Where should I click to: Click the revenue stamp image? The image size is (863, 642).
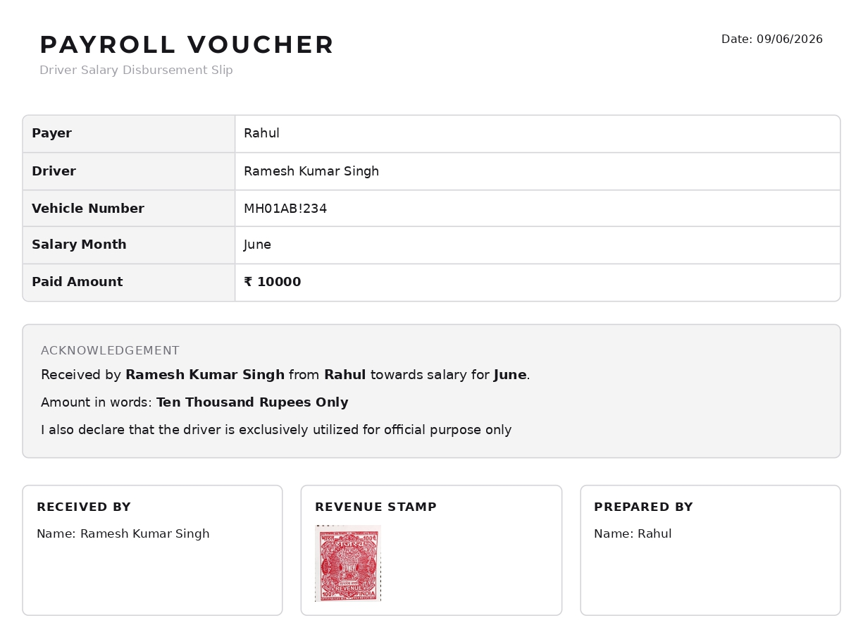coord(348,563)
